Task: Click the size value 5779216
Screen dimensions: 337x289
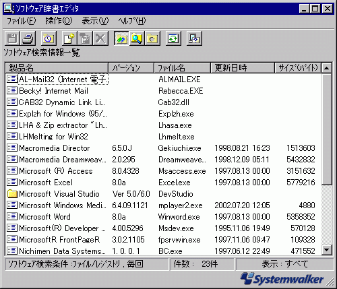Action: (301, 183)
